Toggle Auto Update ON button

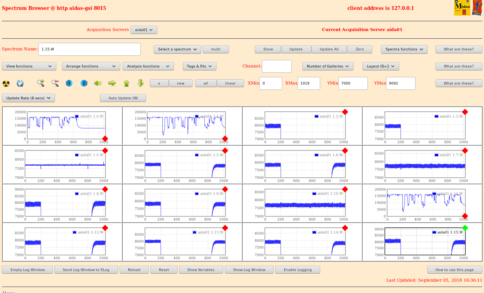coord(123,98)
